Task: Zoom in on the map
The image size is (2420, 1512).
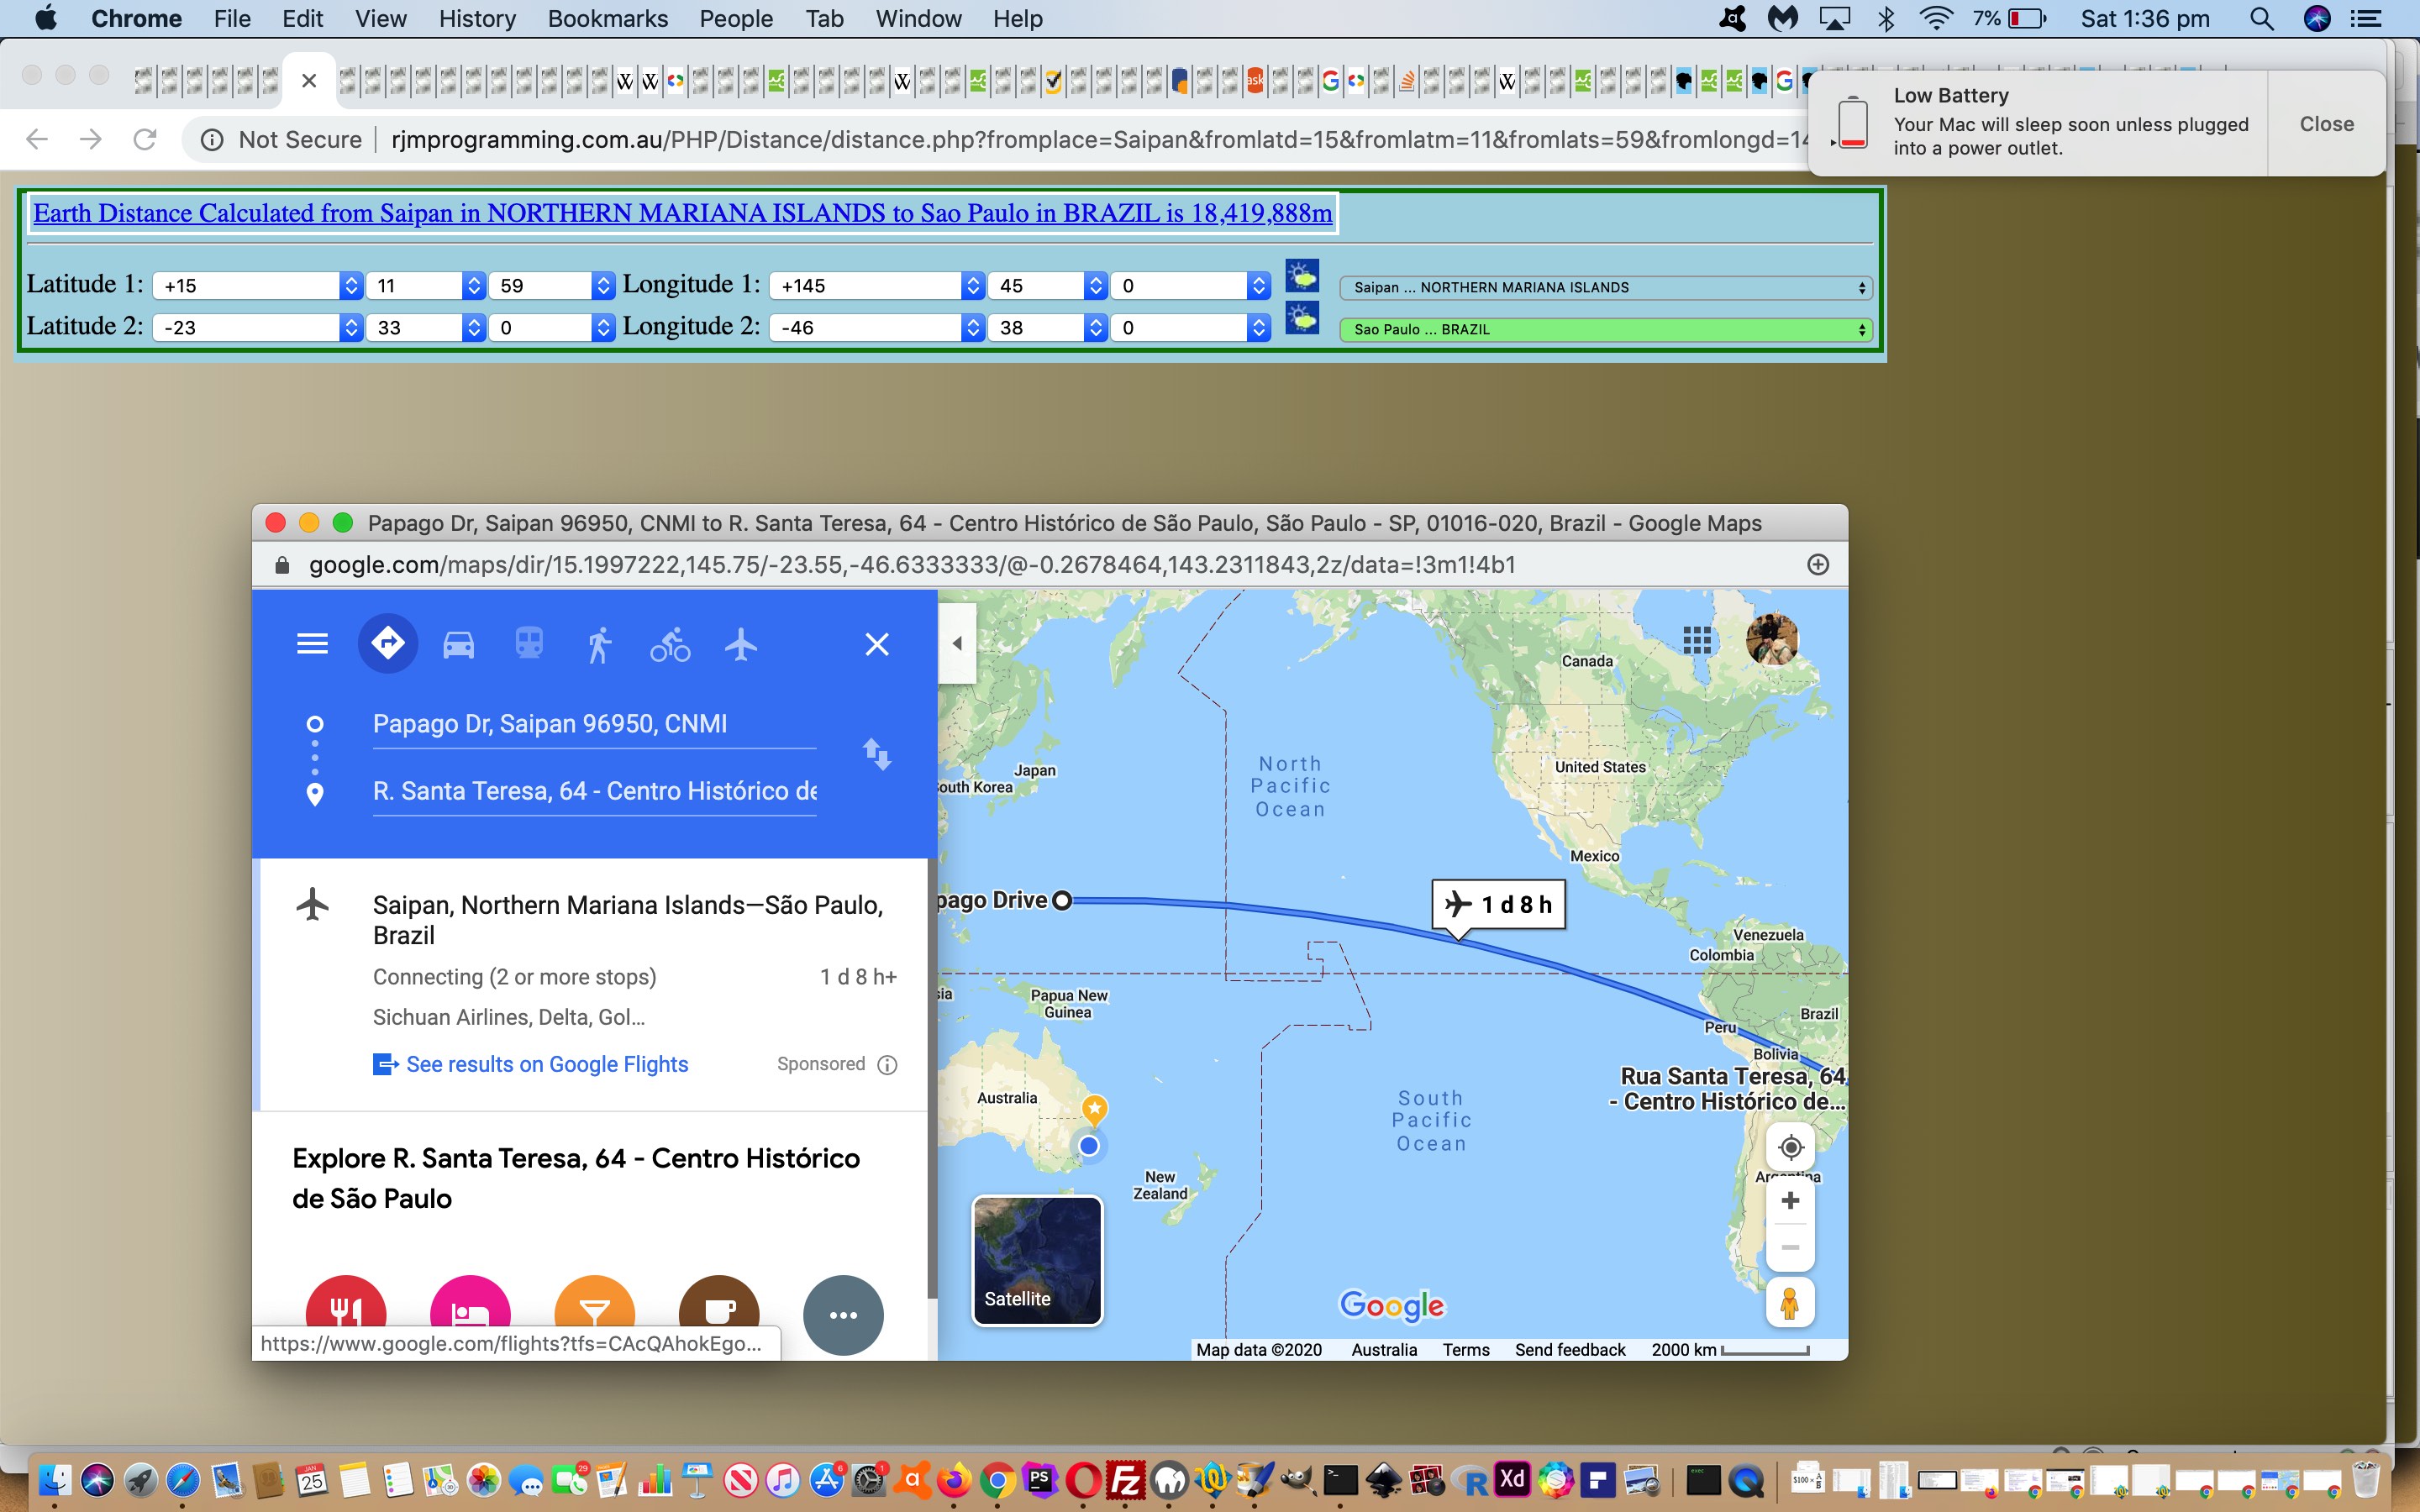Action: [1791, 1200]
